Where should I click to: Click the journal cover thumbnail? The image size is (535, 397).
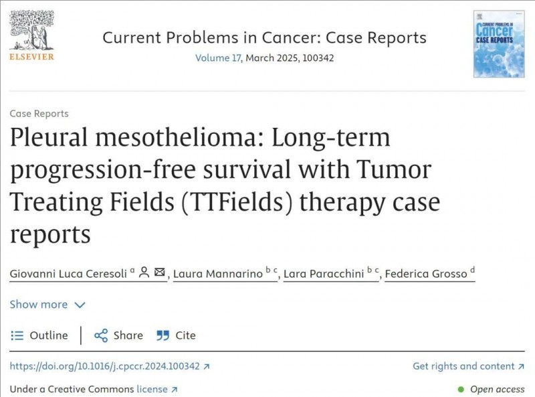click(x=499, y=44)
